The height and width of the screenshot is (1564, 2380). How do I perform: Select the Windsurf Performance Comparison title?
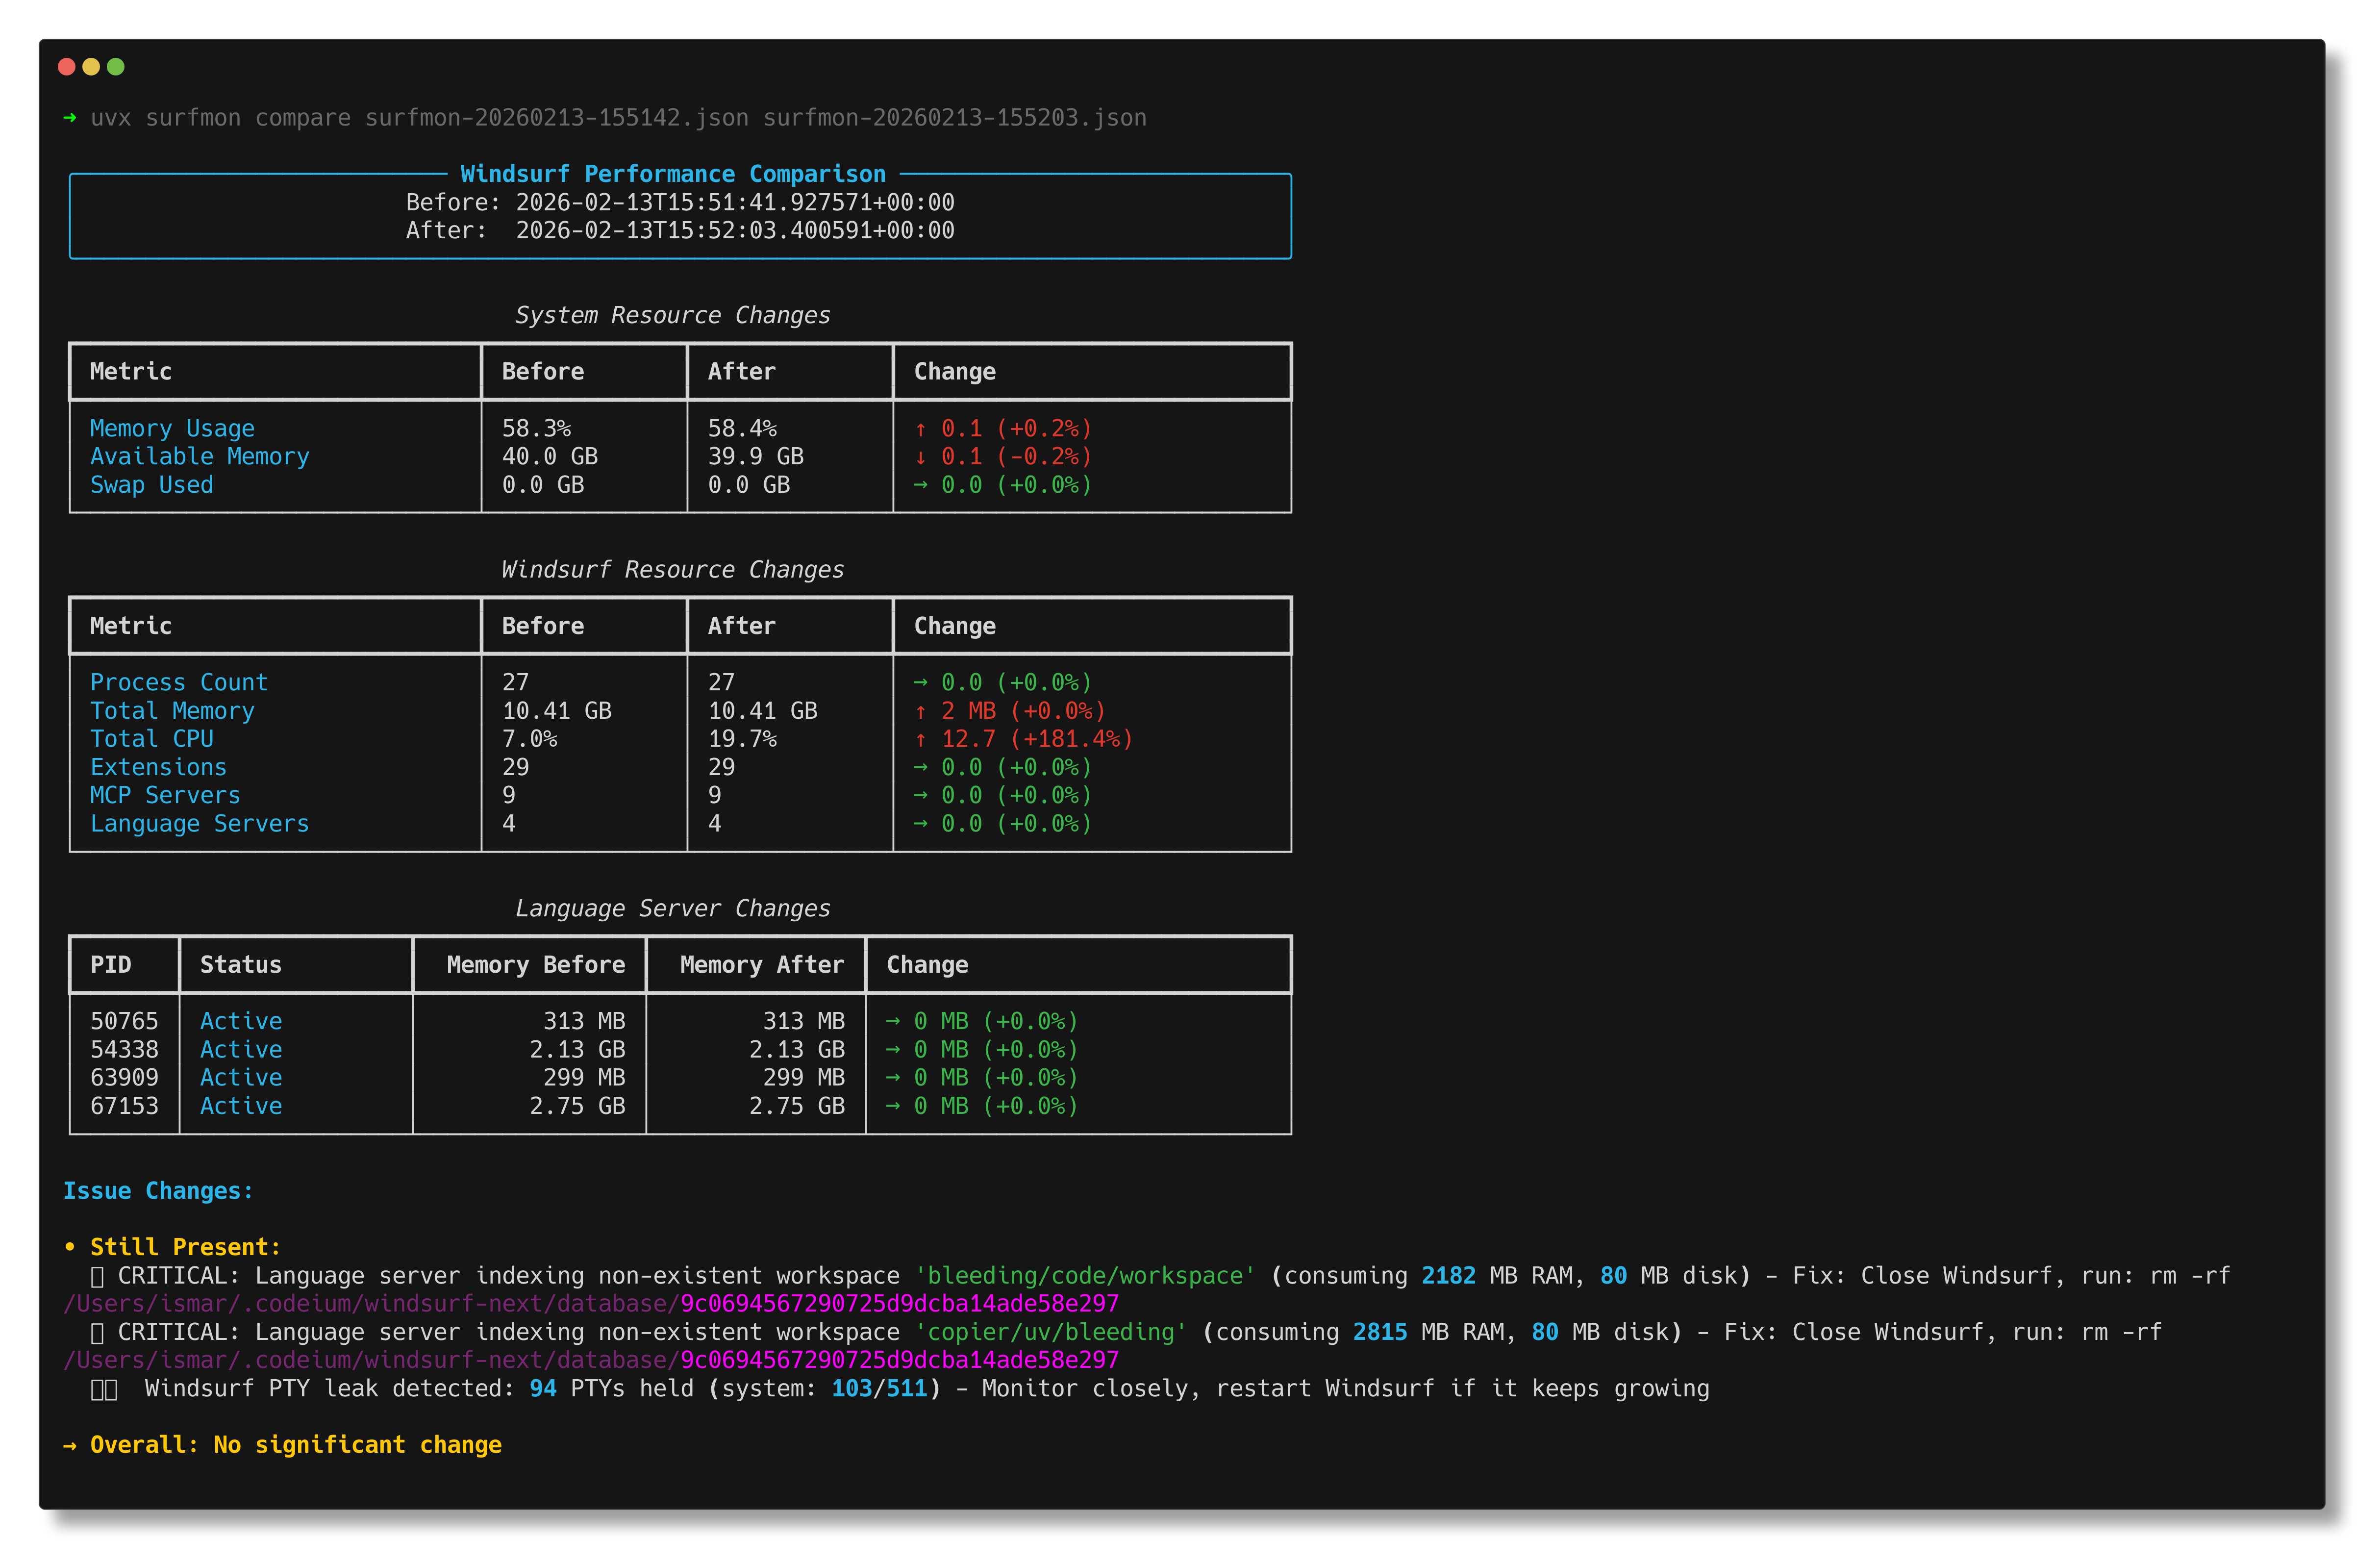(x=672, y=173)
